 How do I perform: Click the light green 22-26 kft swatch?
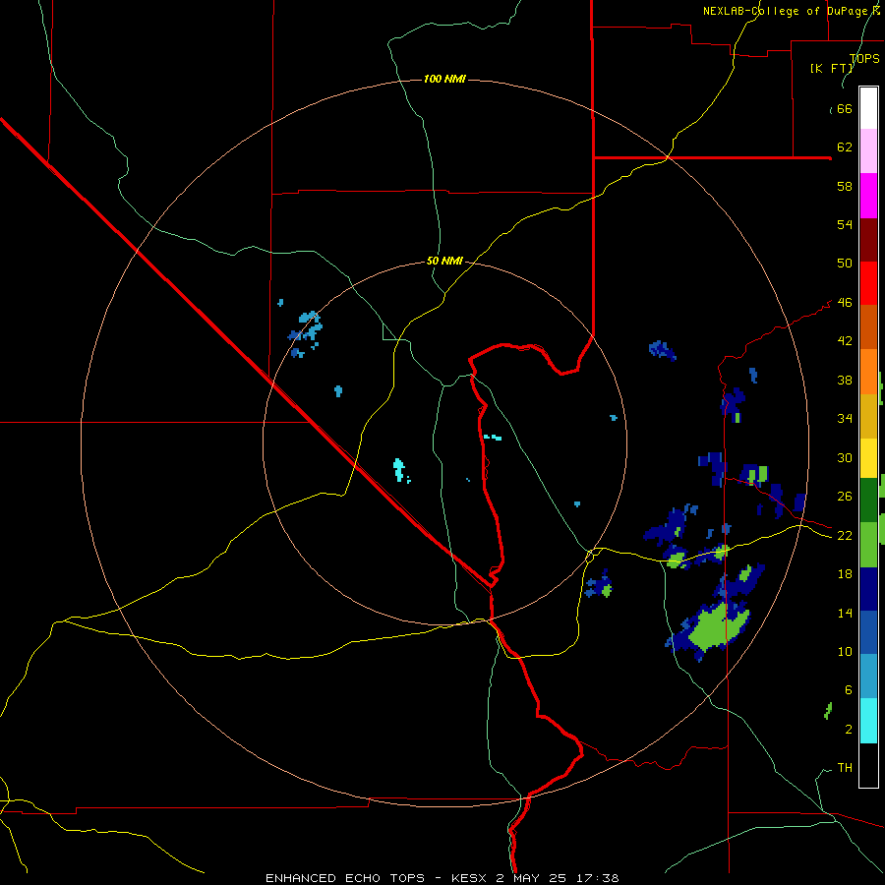[x=868, y=545]
